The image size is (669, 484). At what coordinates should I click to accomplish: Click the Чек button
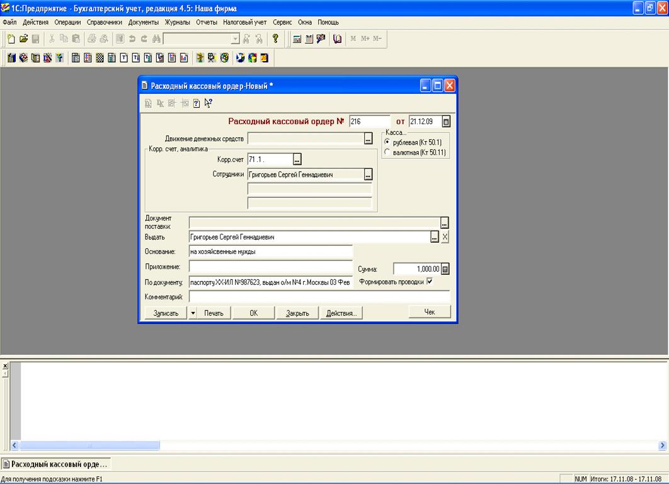(430, 311)
